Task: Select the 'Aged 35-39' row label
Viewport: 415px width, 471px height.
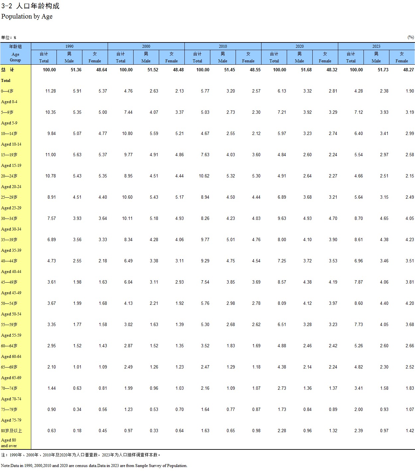Action: pyautogui.click(x=11, y=250)
